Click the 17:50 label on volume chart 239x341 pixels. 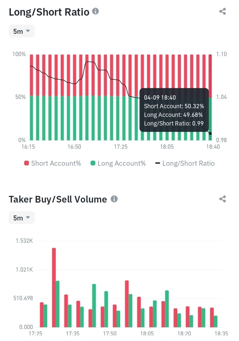click(x=110, y=333)
